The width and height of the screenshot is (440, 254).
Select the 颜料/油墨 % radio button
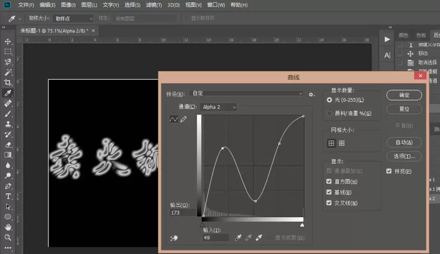click(329, 114)
